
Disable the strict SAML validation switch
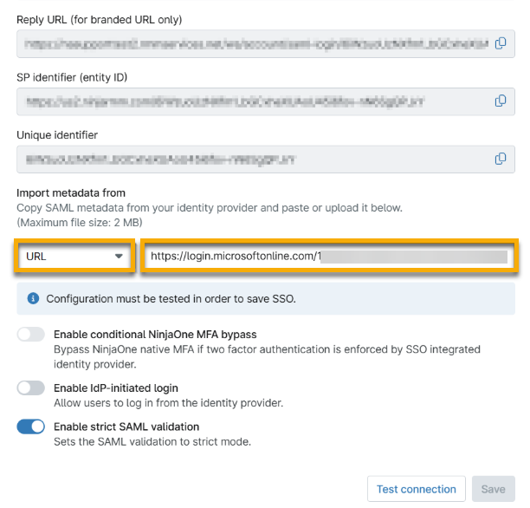[x=31, y=427]
